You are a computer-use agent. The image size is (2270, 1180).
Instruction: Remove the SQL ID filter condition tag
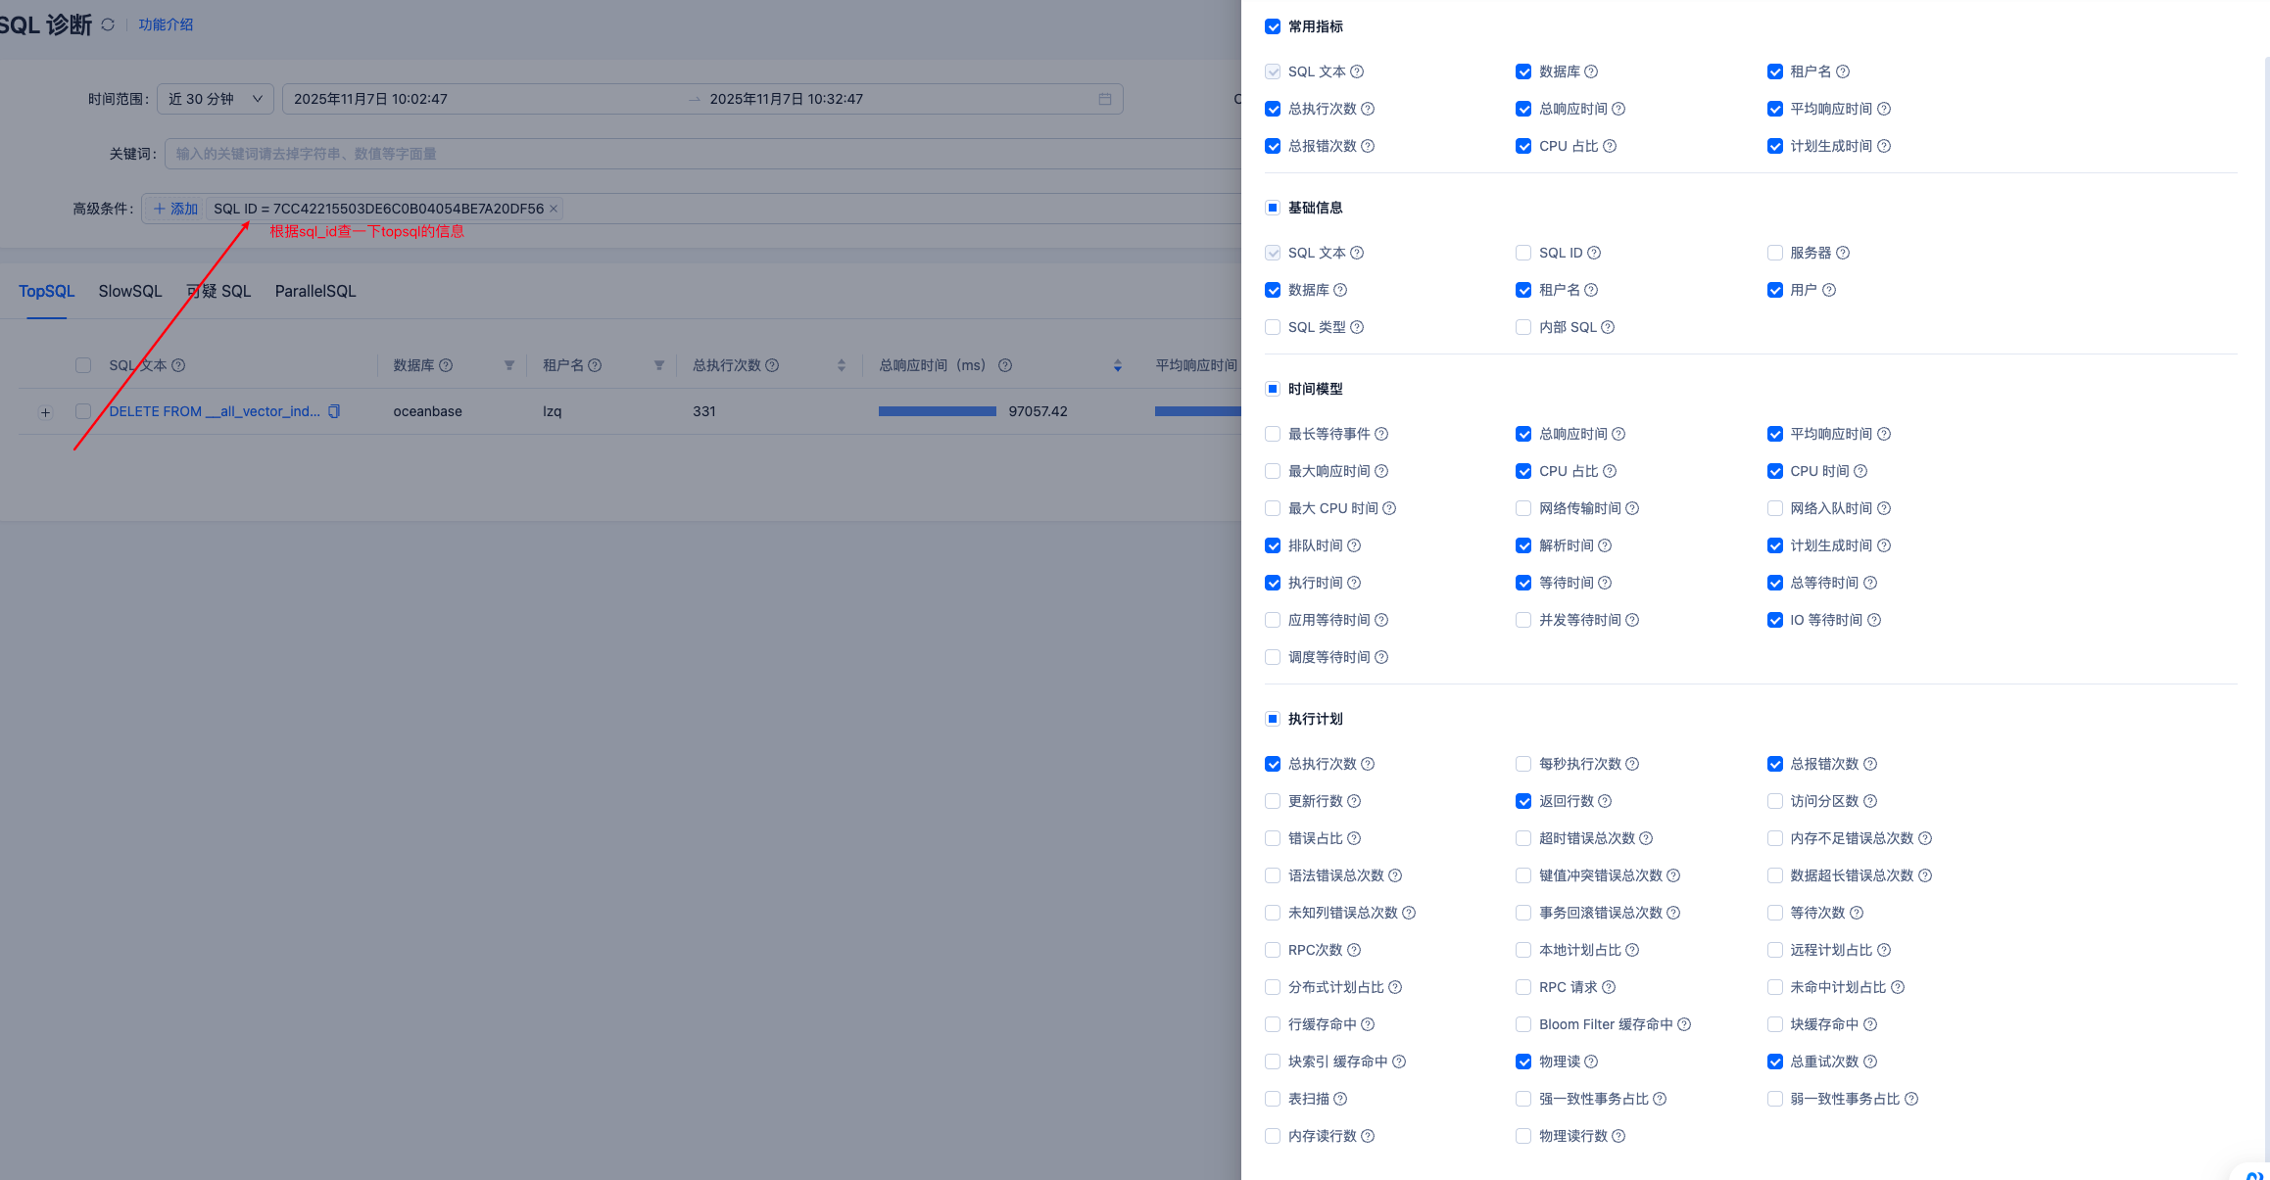(x=554, y=209)
